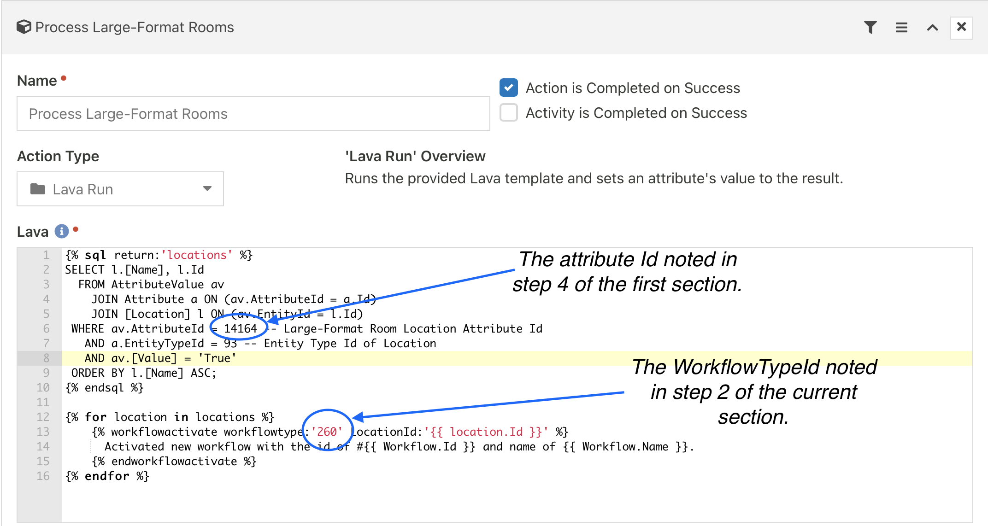Viewport: 988px width, 526px height.
Task: Collapse the action panel with chevron-up icon
Action: [x=932, y=28]
